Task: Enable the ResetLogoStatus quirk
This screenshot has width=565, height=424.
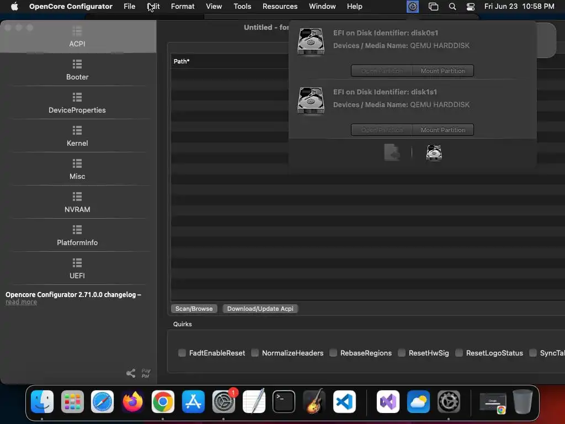Action: point(459,353)
